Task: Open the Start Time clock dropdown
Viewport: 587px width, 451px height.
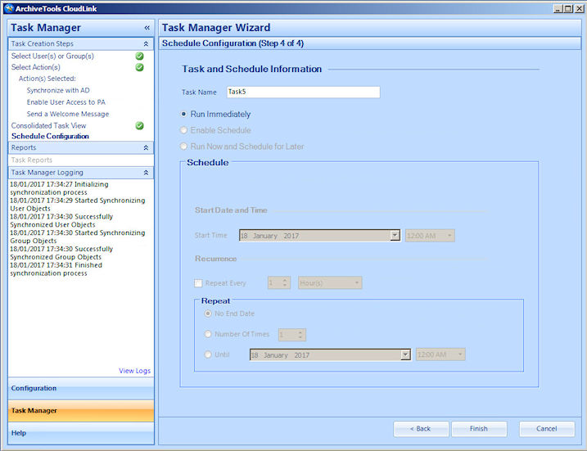Action: pyautogui.click(x=449, y=236)
